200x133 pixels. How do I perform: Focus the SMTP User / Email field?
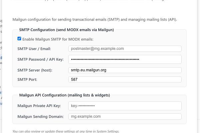(x=125, y=49)
